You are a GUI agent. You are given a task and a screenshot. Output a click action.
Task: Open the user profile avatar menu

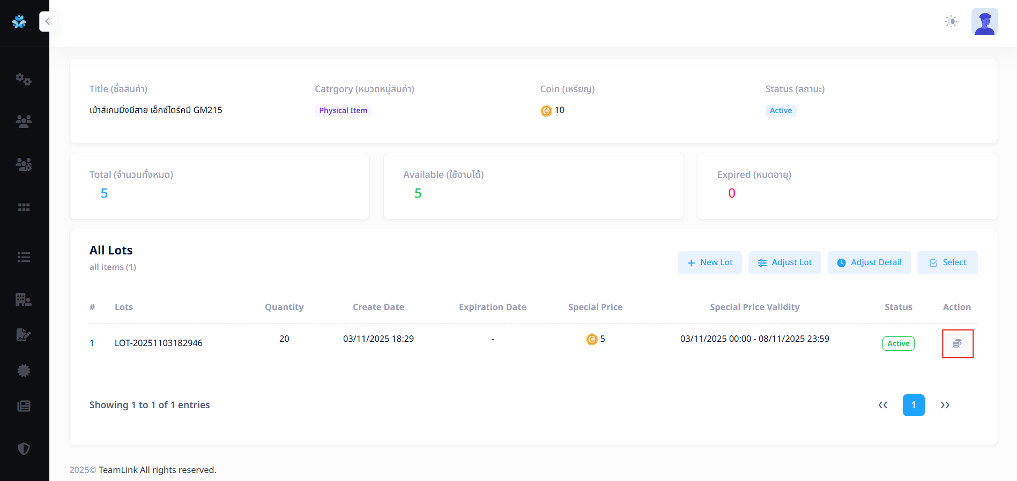(x=984, y=21)
